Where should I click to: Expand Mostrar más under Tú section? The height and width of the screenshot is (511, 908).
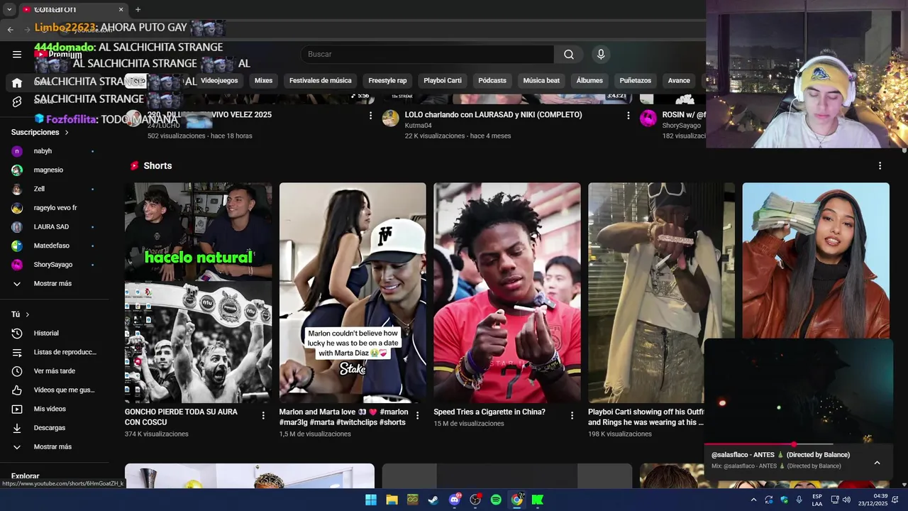coord(53,447)
